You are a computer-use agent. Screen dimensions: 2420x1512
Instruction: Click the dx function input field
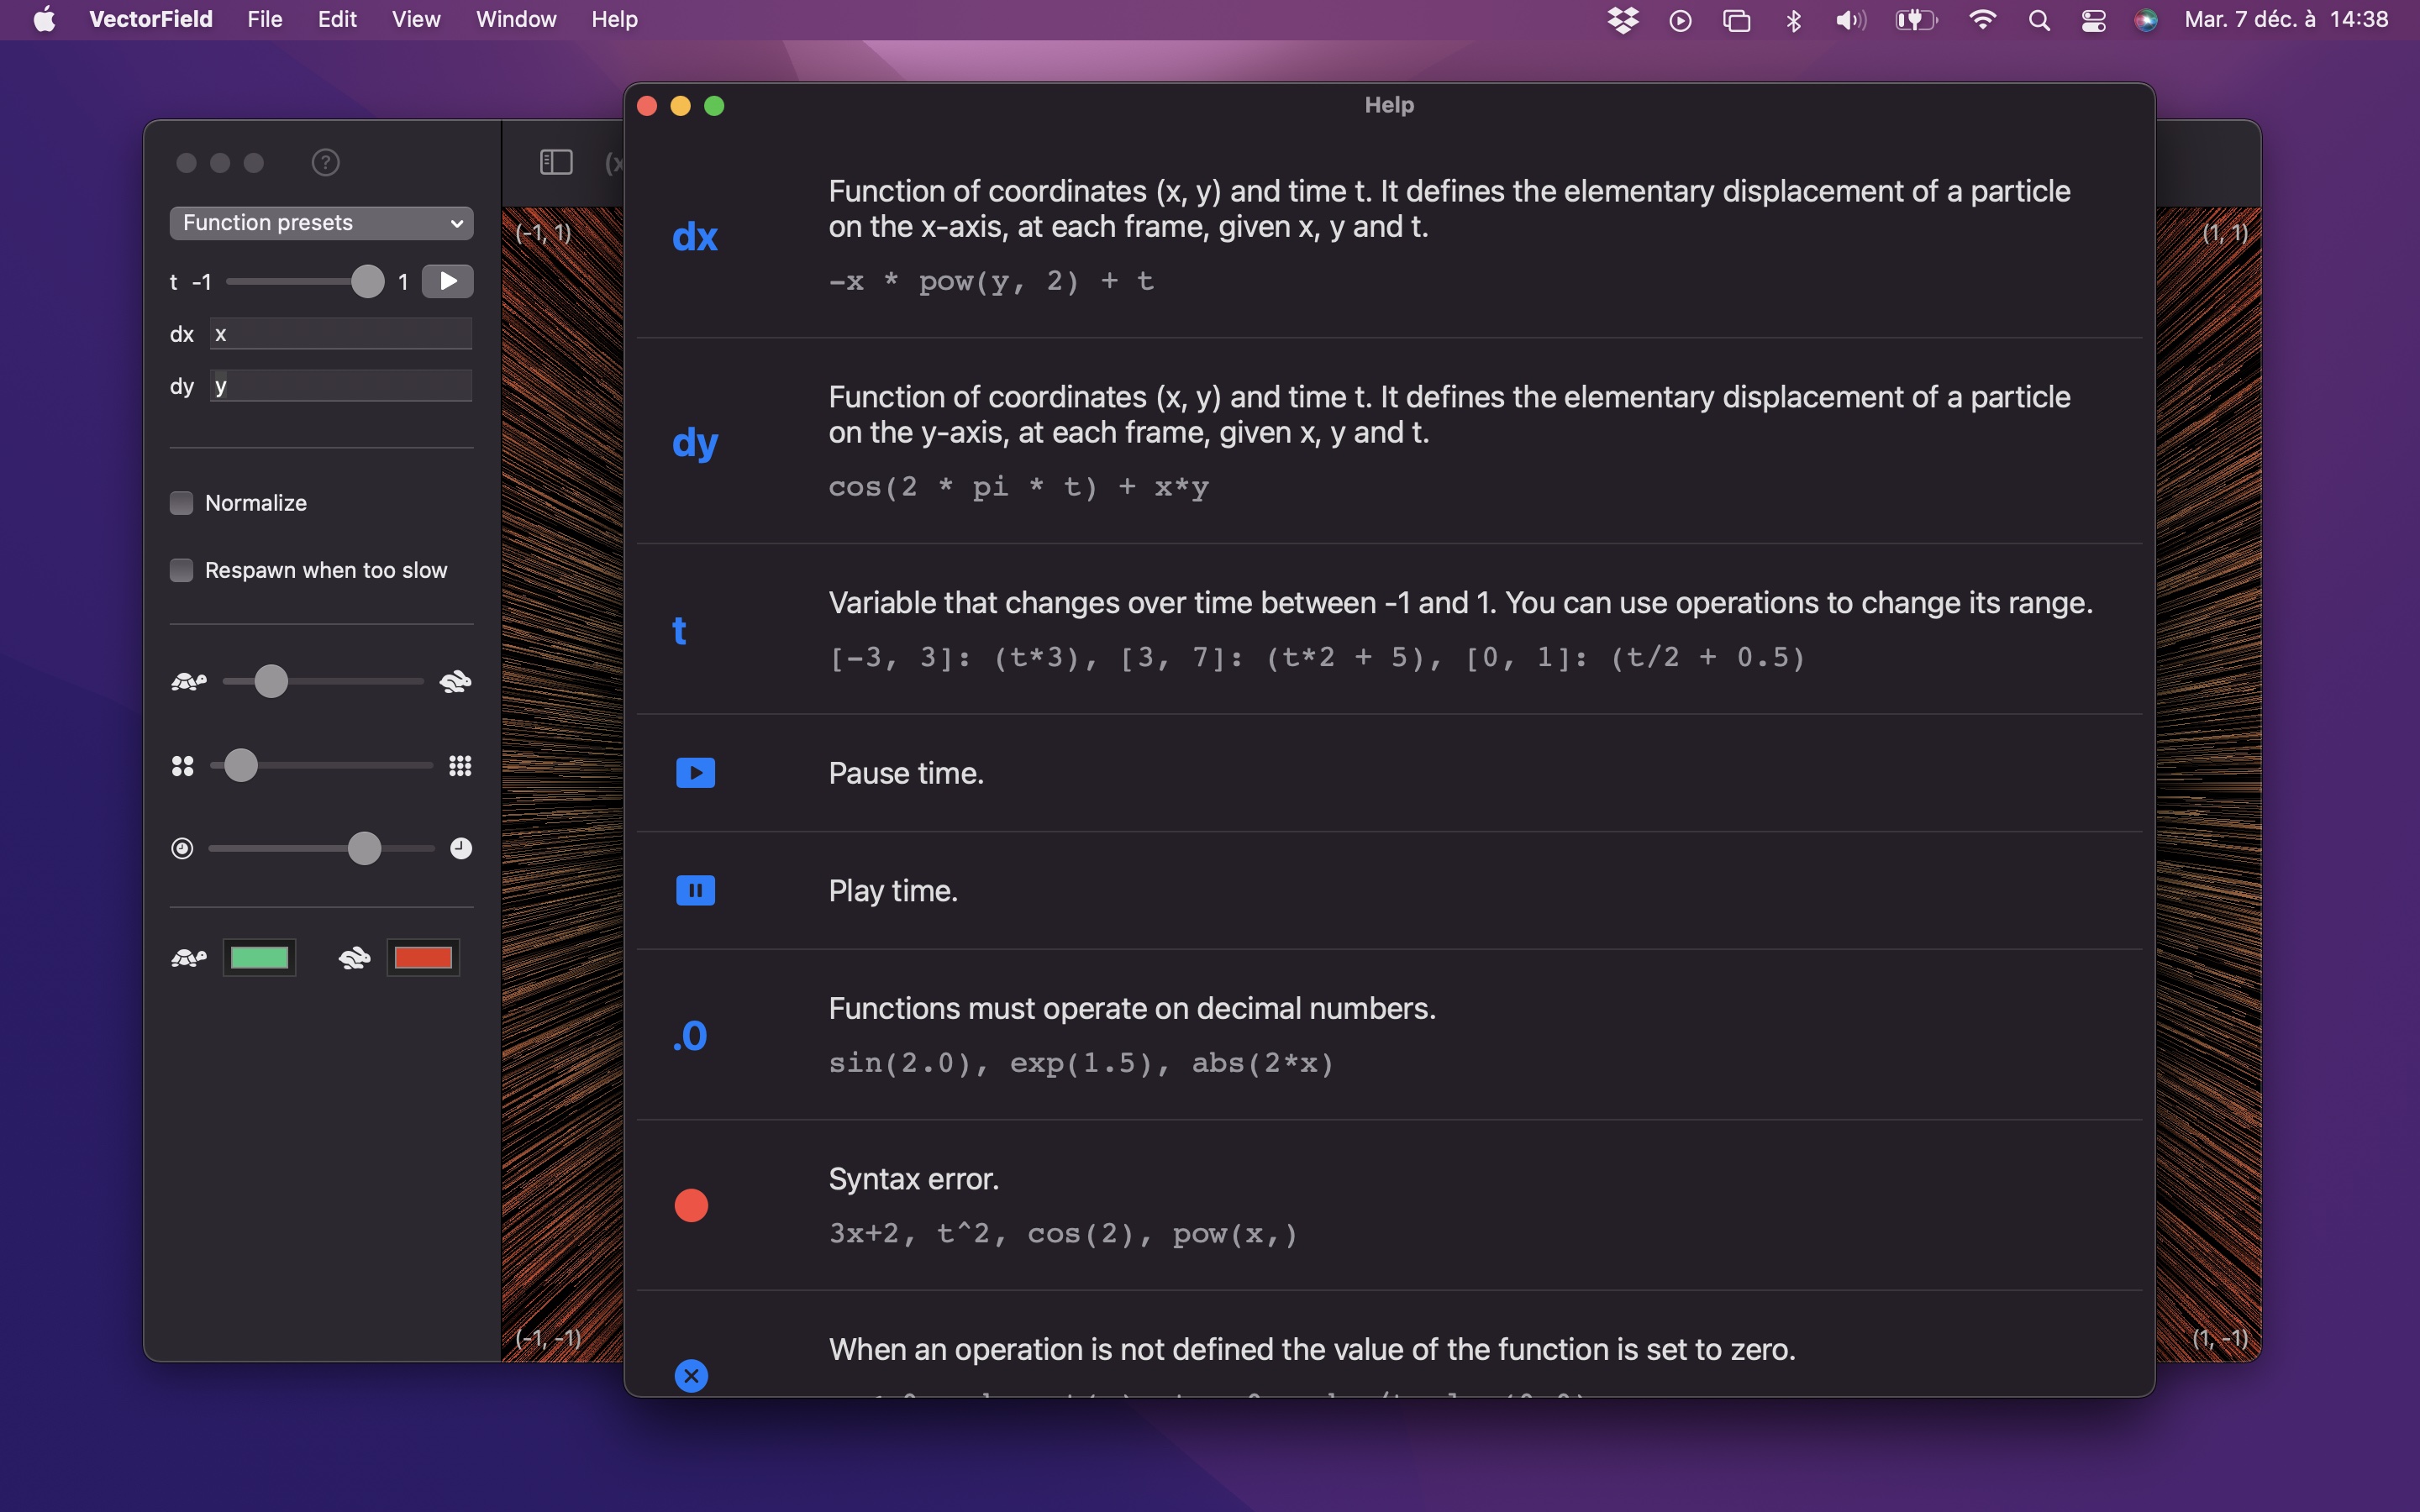[341, 334]
